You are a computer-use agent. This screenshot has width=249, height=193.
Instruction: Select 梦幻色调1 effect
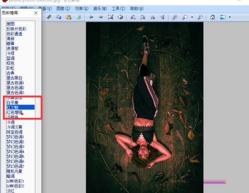tap(15, 137)
